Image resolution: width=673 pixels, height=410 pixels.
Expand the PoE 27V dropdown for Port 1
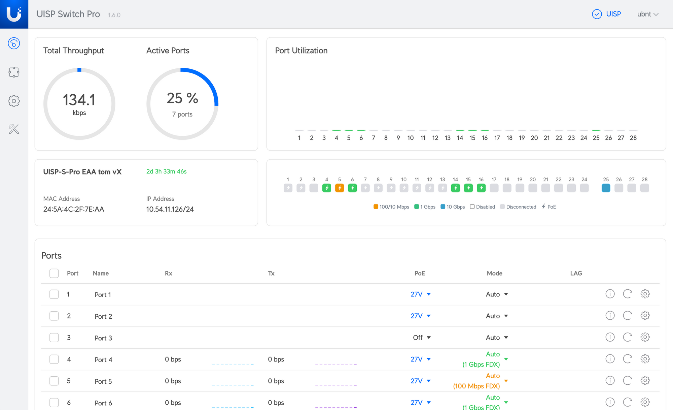click(421, 294)
